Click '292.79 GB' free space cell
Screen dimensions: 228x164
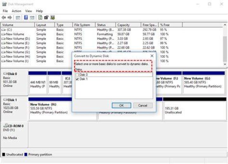point(149,30)
